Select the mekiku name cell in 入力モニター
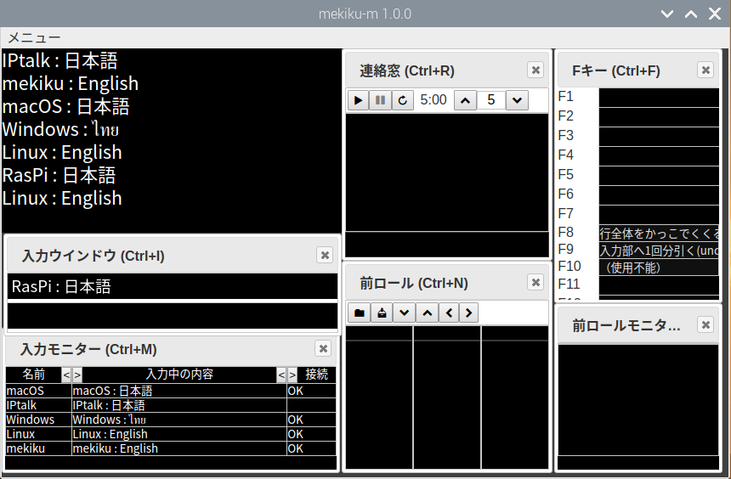 point(39,448)
